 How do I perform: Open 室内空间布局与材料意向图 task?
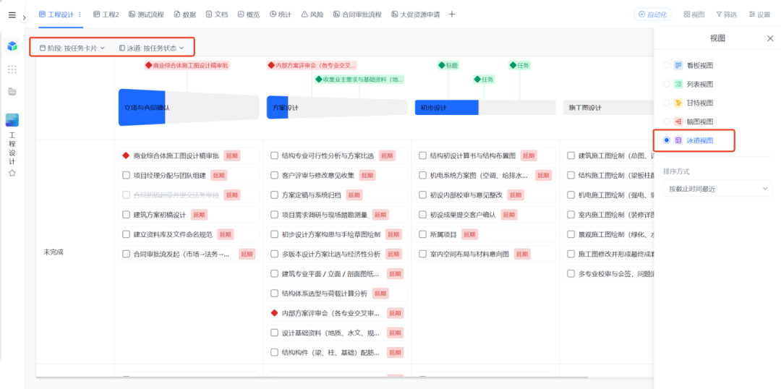point(470,254)
